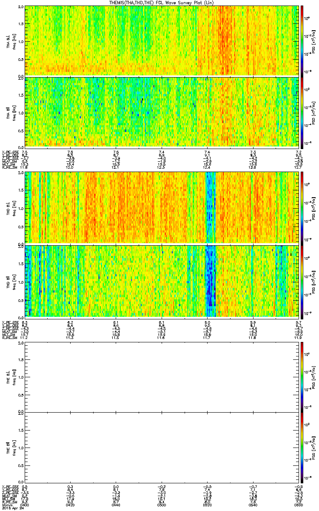Click the THA BL color bar
319x511 pixels.
pos(302,40)
